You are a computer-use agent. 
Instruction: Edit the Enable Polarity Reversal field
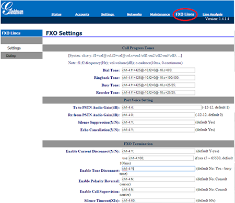pos(158,179)
